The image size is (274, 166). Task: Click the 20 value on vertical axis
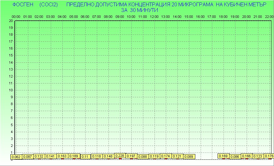11,21
